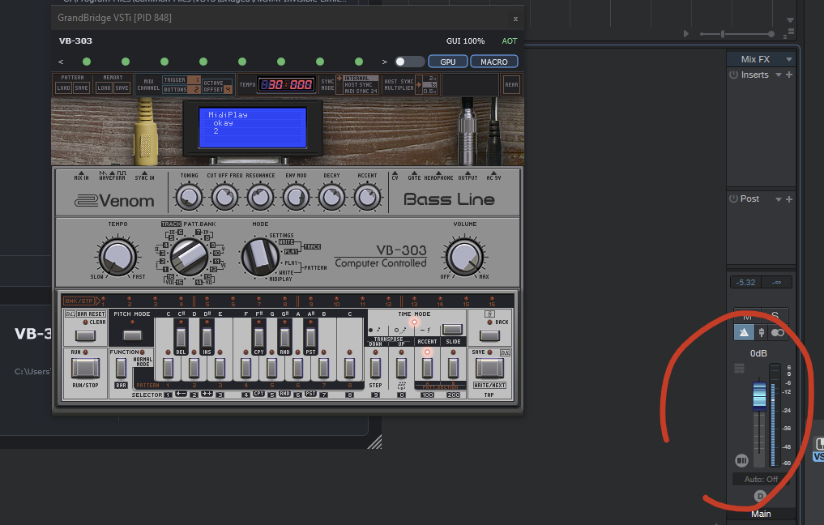The height and width of the screenshot is (525, 824).
Task: Toggle the switch left of the GPU button
Action: tap(409, 62)
